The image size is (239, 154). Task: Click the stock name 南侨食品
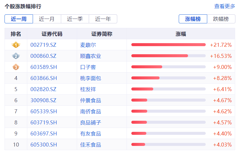91,111
